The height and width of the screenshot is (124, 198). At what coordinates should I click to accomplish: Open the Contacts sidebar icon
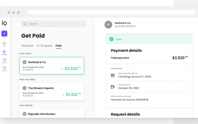pyautogui.click(x=4, y=60)
